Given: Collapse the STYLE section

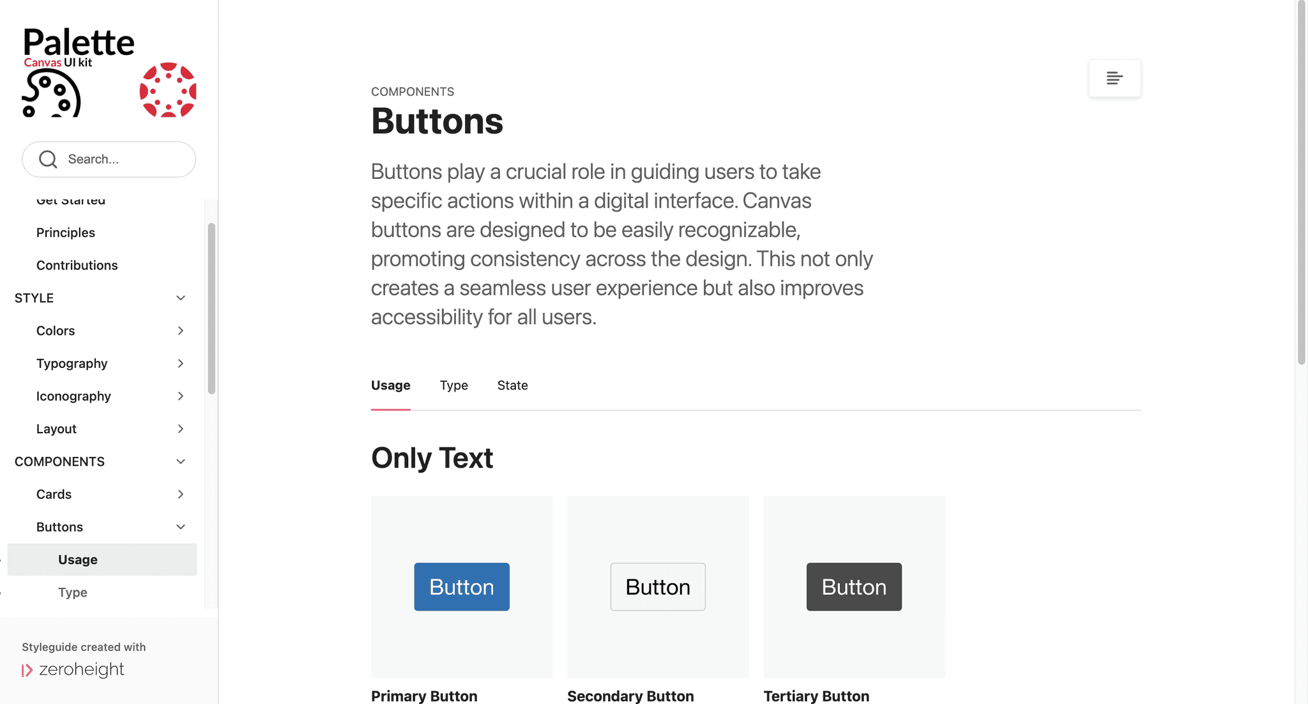Looking at the screenshot, I should tap(181, 298).
